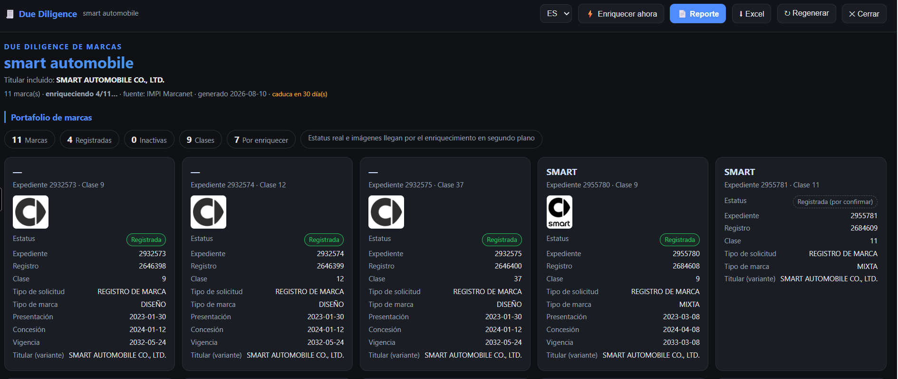The height and width of the screenshot is (379, 898).
Task: Click the Titular value in Expediente 2955781 card
Action: [x=829, y=279]
